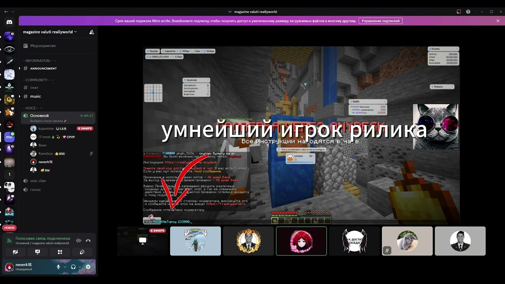Mute microphone in user panel
Image resolution: width=505 pixels, height=284 pixels.
coord(58,267)
